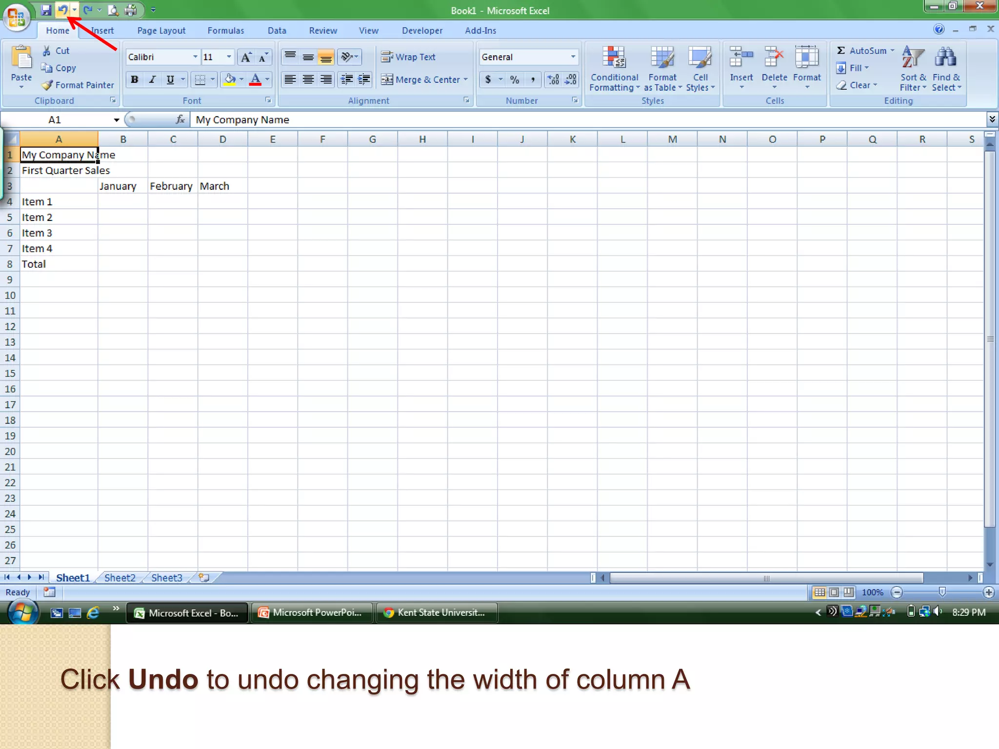Screen dimensions: 999x749
Task: Open the Calibri font name dropdown
Action: coord(195,57)
